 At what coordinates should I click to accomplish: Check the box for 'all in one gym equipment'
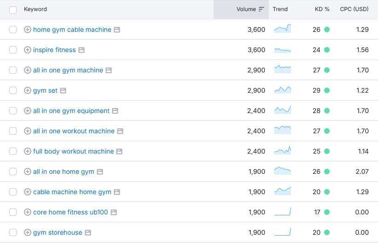(x=13, y=111)
